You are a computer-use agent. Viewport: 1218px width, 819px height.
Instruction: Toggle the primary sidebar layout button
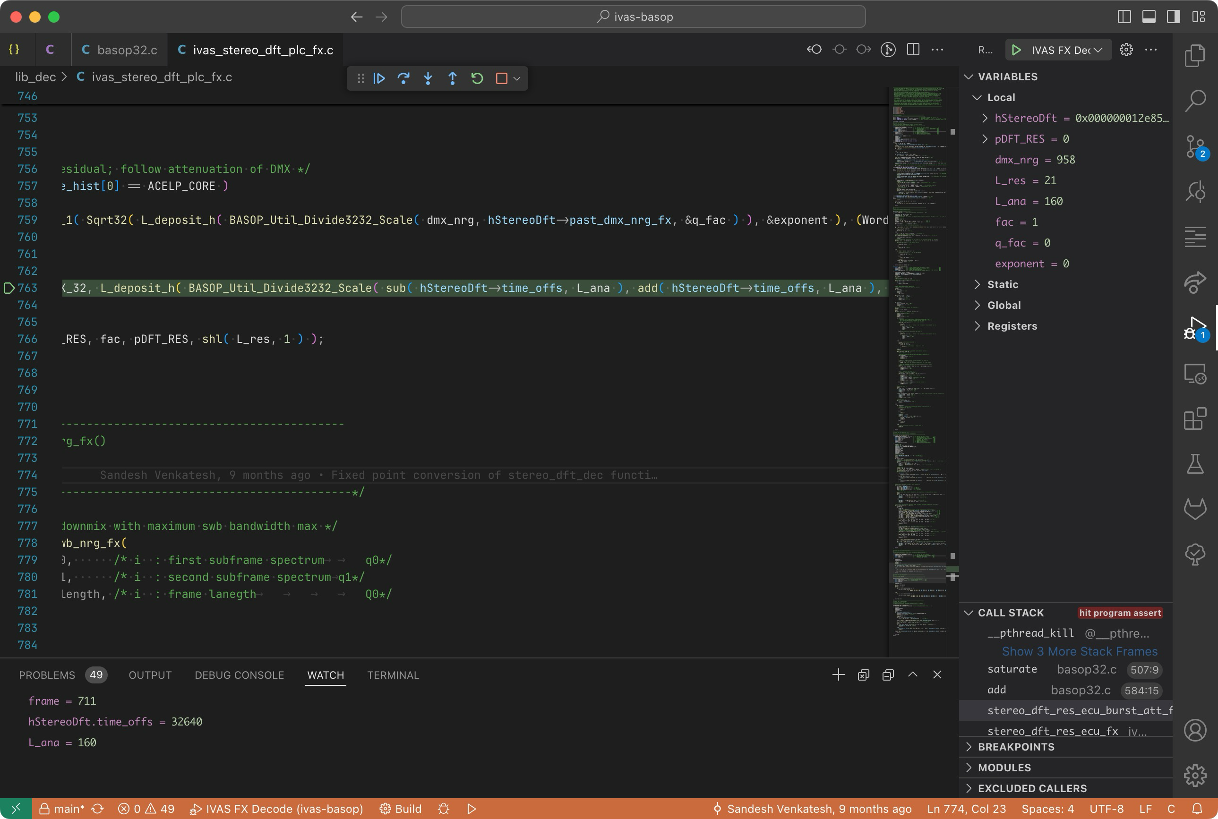tap(1124, 17)
